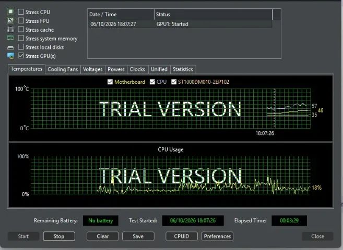Screen dimensions: 343x250
Task: Click the CPU chip icon beside Stress CPU
Action: pyautogui.click(x=10, y=11)
